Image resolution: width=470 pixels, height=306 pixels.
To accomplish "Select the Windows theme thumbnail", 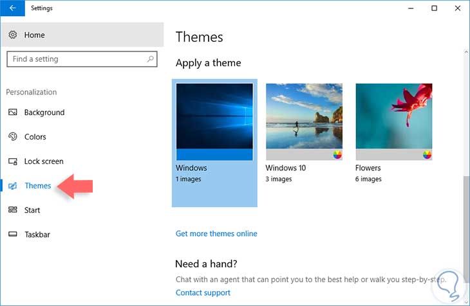I will point(214,122).
